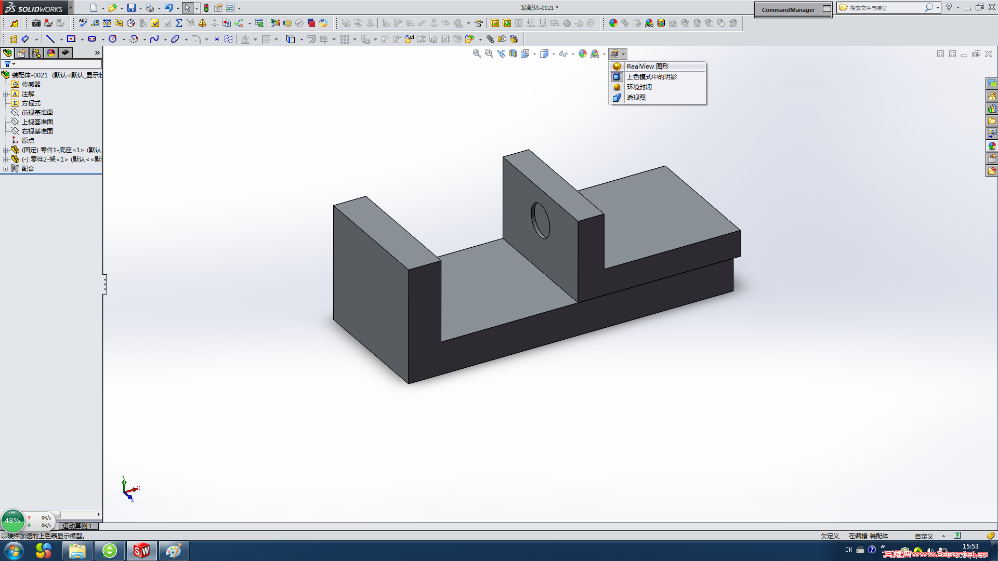998x561 pixels.
Task: Expand the 配合 mates tree node
Action: point(5,169)
